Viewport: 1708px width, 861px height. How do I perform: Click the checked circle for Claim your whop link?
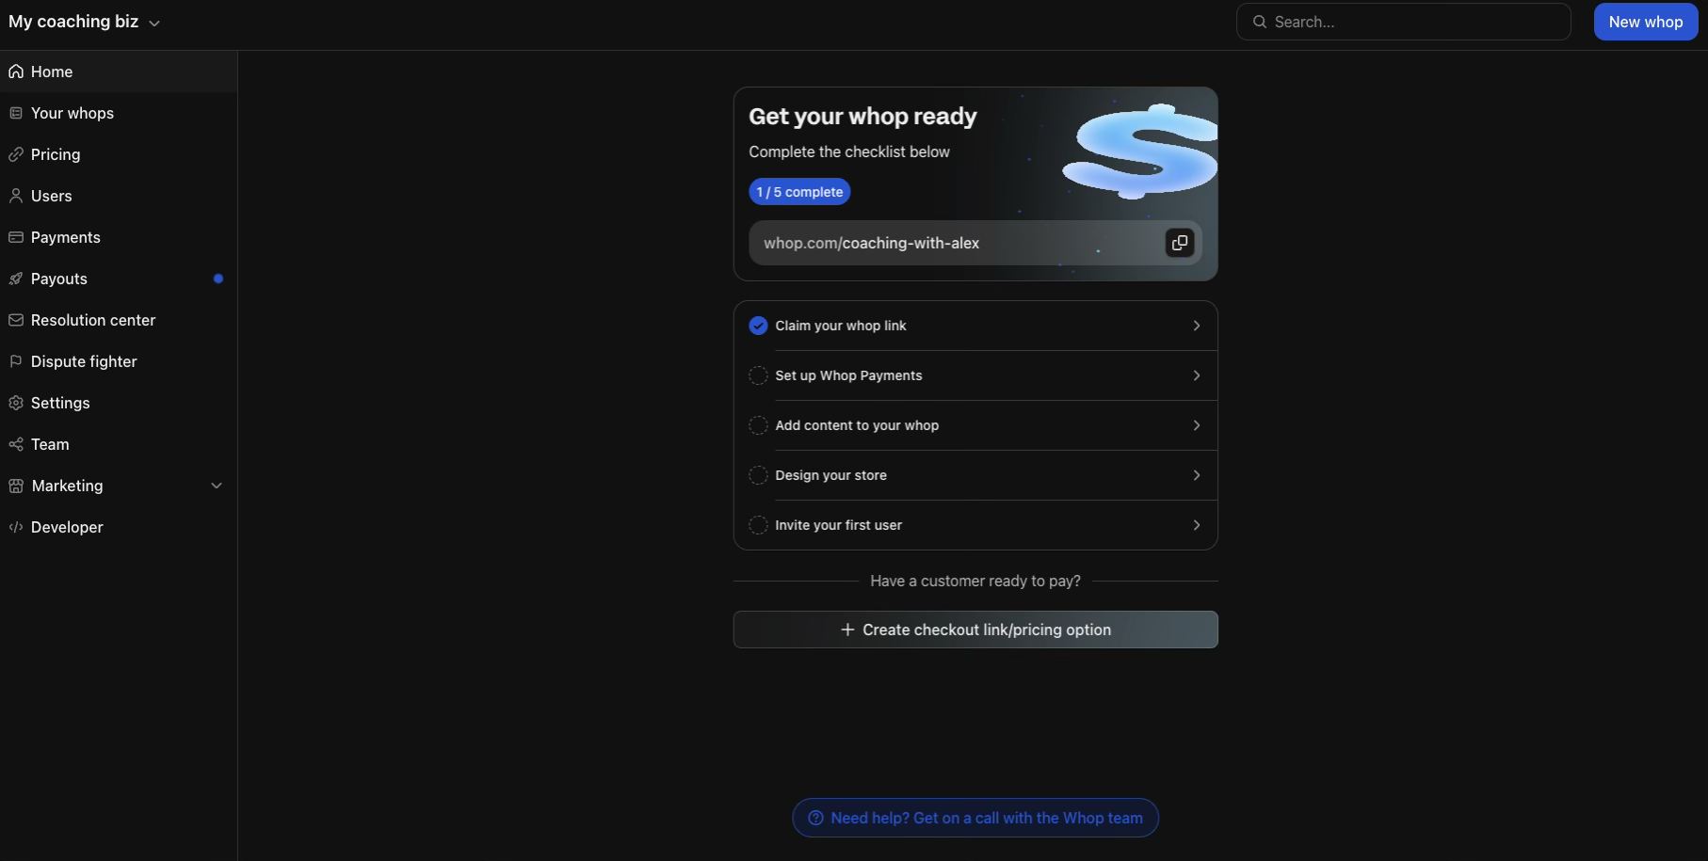[758, 326]
